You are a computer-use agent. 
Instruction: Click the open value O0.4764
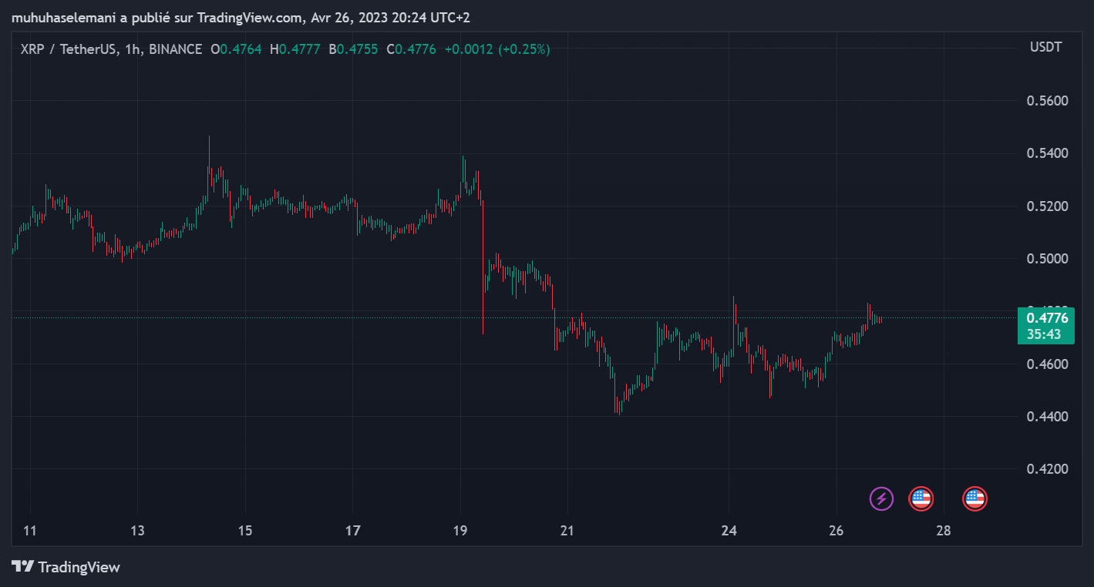pyautogui.click(x=236, y=49)
